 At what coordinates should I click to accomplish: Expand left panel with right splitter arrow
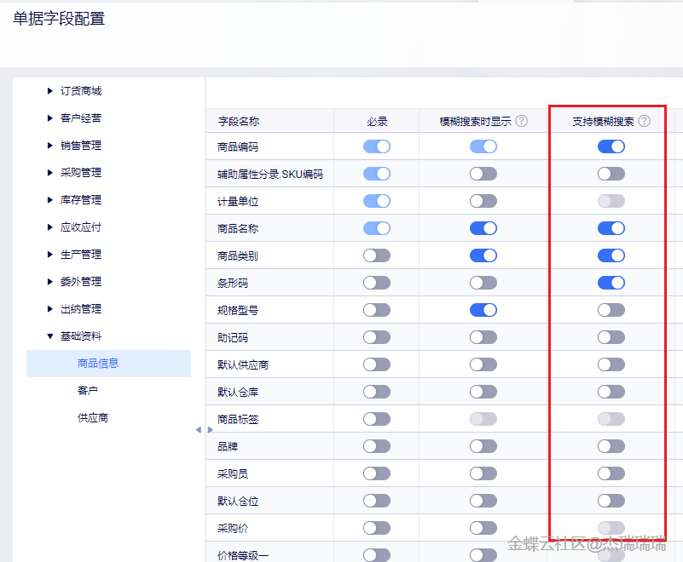(210, 430)
